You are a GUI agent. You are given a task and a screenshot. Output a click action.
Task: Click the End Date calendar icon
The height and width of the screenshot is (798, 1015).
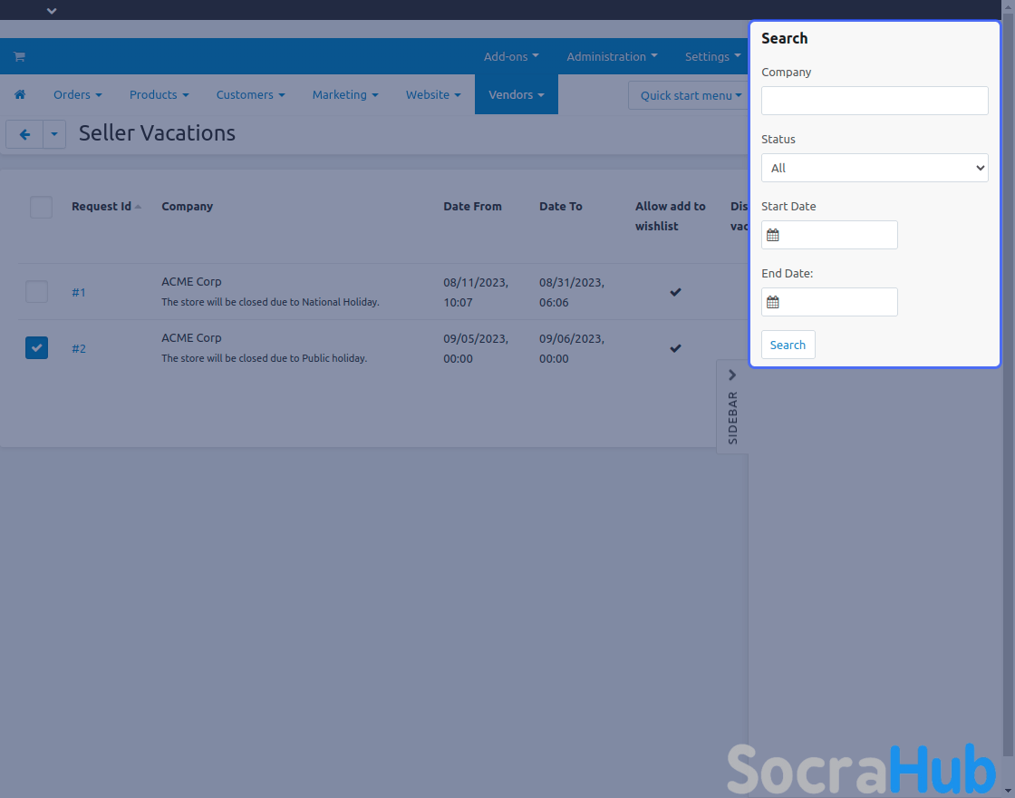coord(773,302)
